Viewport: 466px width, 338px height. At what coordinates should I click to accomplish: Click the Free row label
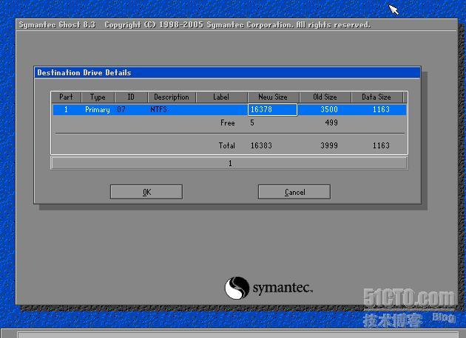228,123
